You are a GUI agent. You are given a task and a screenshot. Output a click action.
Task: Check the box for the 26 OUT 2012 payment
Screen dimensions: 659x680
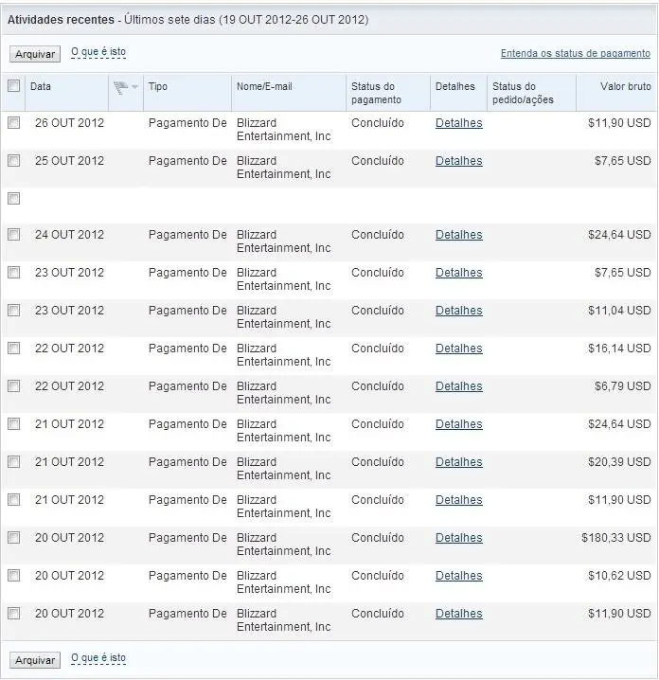click(x=13, y=123)
